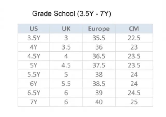Click the UK size 3.5 cell
The height and width of the screenshot is (117, 166).
pyautogui.click(x=66, y=47)
